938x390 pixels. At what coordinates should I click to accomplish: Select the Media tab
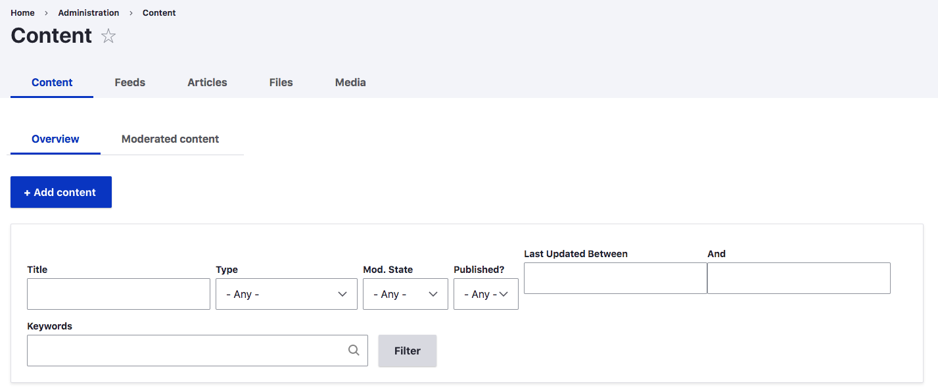(x=350, y=82)
